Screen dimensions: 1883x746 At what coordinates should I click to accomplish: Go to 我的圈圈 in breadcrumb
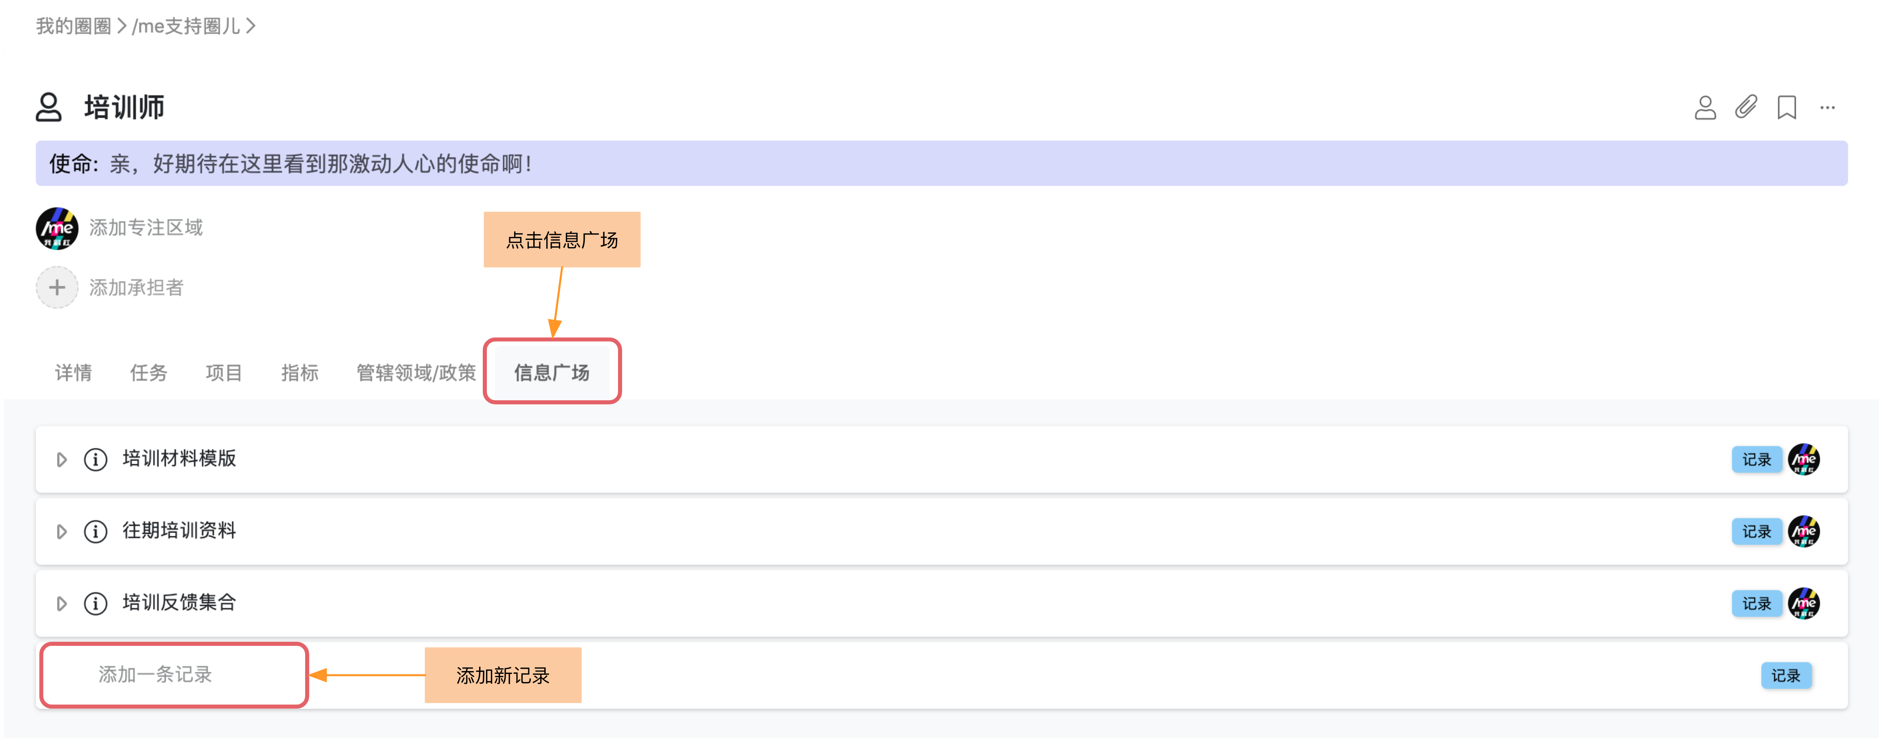point(73,26)
